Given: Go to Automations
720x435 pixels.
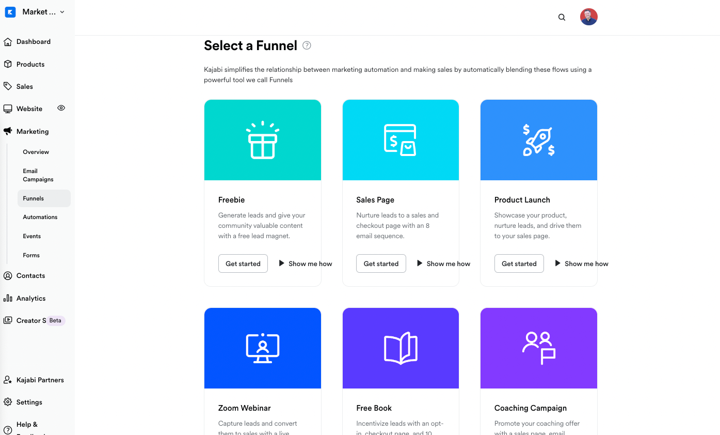Looking at the screenshot, I should pos(40,217).
